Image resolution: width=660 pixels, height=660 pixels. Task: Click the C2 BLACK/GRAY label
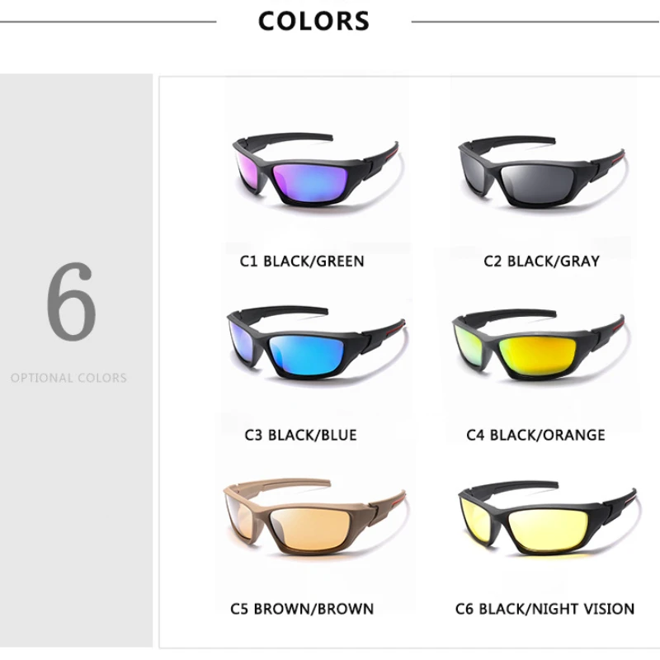click(x=541, y=261)
